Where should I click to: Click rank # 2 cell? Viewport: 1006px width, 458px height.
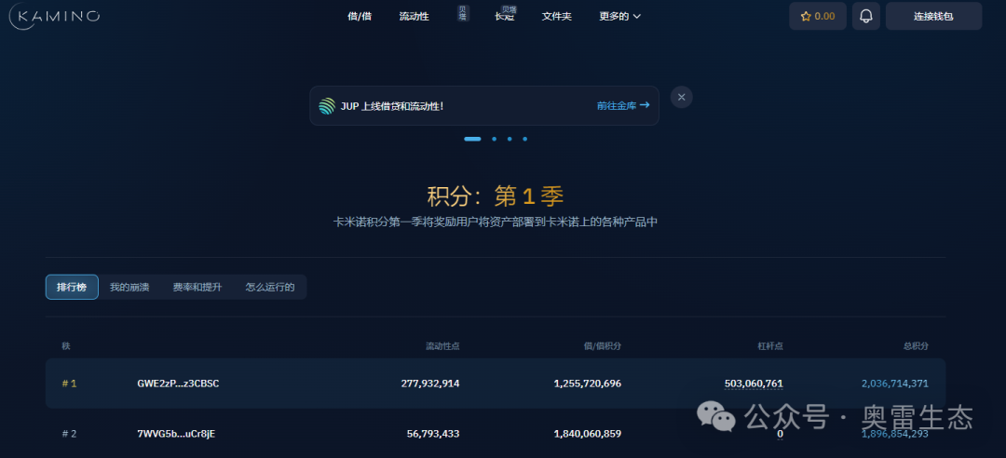coord(69,434)
